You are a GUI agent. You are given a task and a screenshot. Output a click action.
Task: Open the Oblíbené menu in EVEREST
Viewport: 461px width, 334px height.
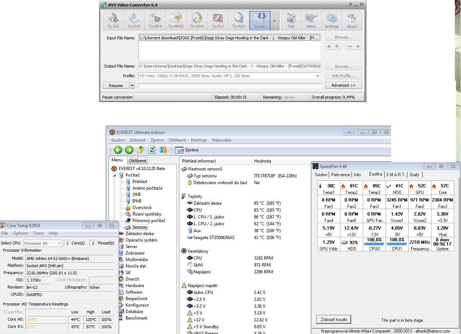click(177, 140)
